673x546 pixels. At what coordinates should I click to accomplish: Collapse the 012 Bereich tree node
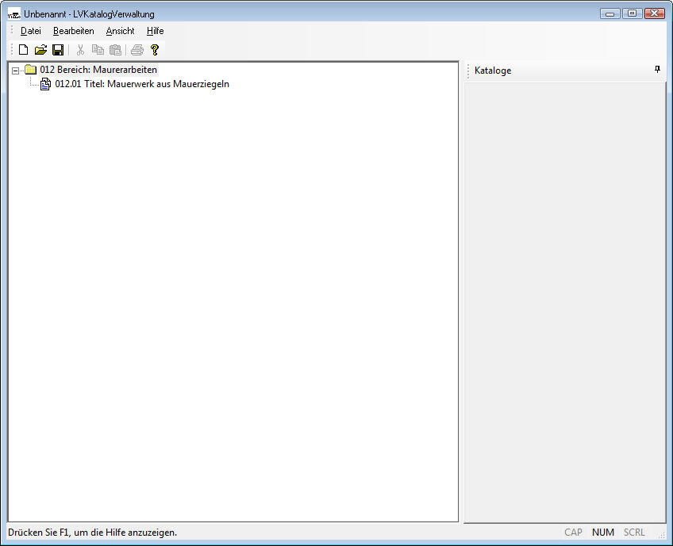15,71
